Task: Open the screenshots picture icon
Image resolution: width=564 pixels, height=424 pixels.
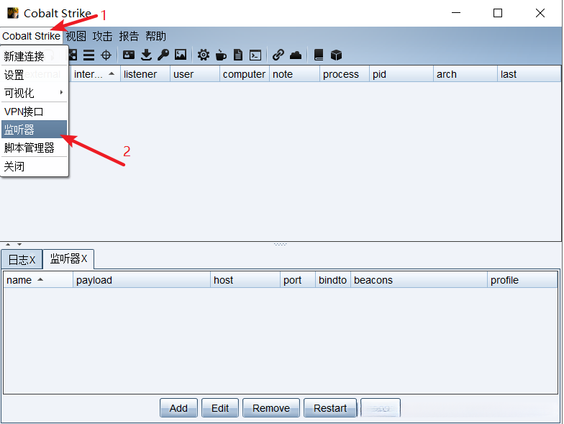Action: 181,55
